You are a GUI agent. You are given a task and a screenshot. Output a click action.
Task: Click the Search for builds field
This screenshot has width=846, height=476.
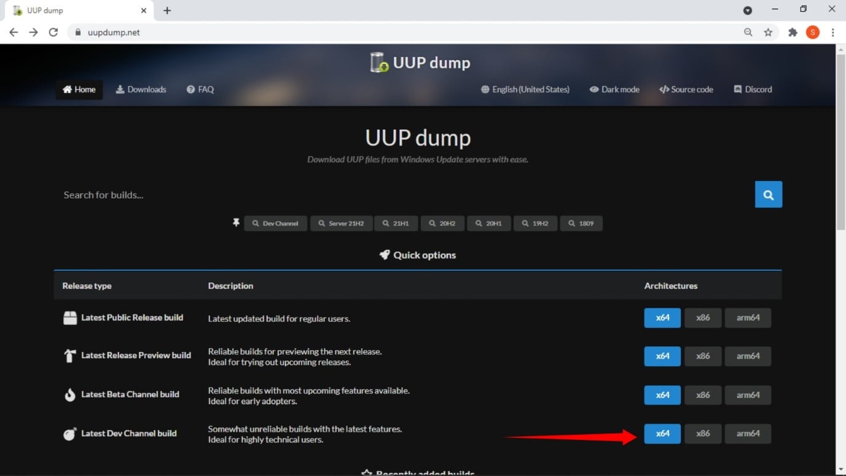[404, 195]
